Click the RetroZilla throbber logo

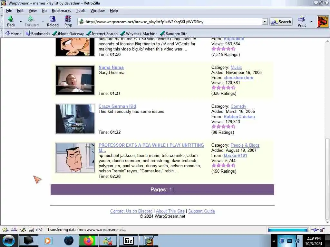click(x=323, y=22)
